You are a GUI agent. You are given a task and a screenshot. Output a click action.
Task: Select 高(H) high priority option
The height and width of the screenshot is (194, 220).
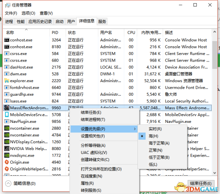[x=163, y=136]
